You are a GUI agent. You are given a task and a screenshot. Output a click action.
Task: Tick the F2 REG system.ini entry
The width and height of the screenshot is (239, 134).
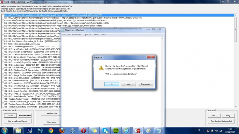click(x=3, y=44)
